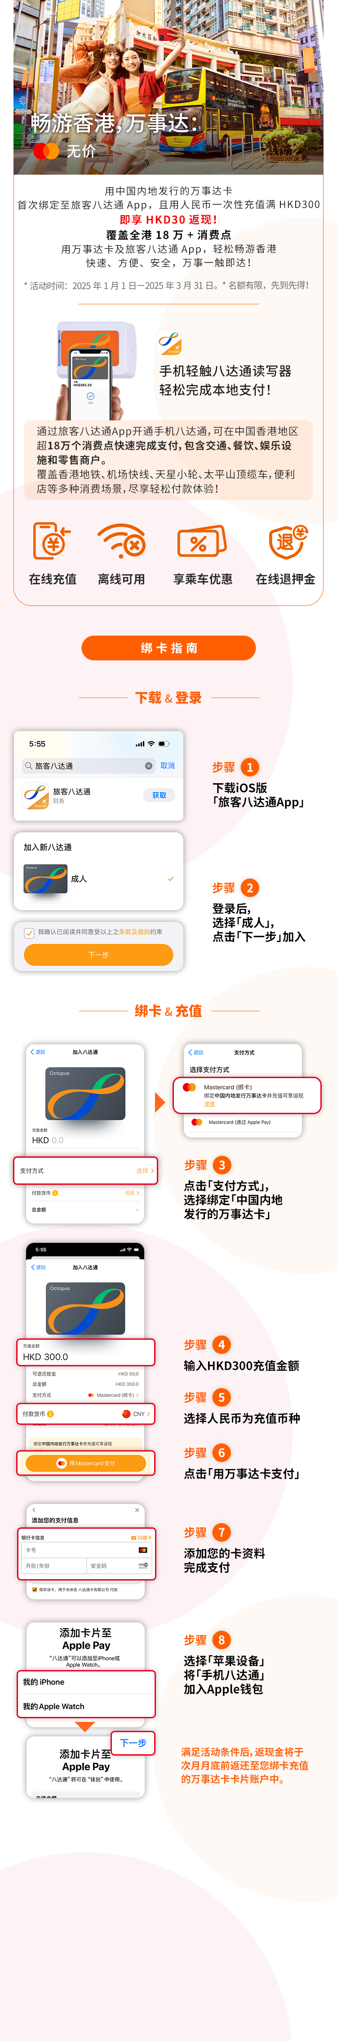This screenshot has width=337, height=2041.
Task: Select 我的 Apple Watch device option
Action: point(86,1706)
